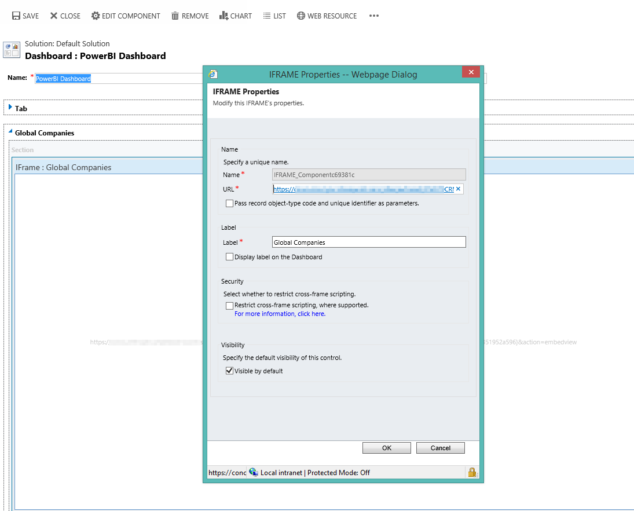Click the Close X icon in toolbar
Screen dimensions: 634x511
pos(54,16)
